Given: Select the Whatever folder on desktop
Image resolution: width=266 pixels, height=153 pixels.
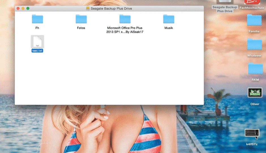Looking at the screenshot, I should [254, 44].
